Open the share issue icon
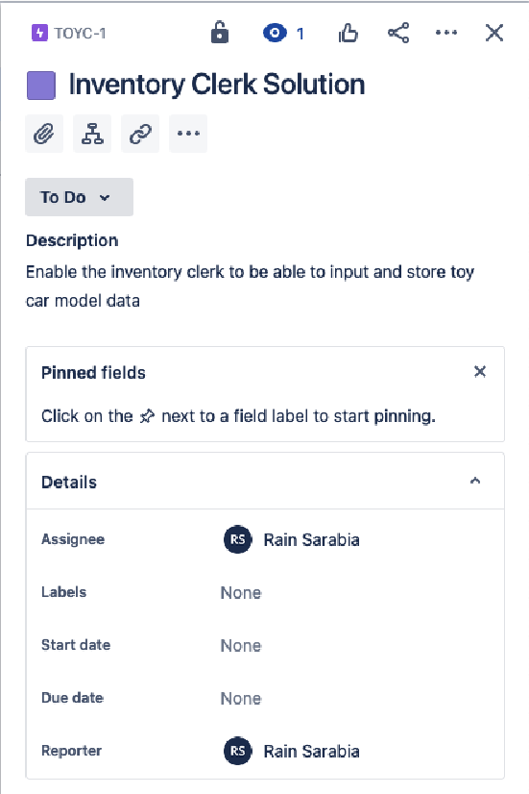 click(398, 33)
